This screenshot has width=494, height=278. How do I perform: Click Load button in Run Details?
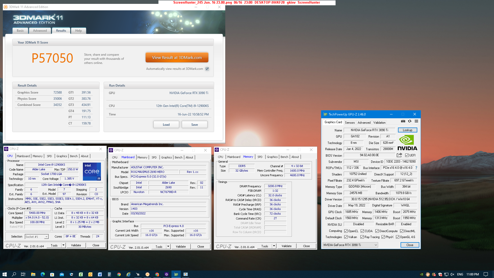(x=166, y=125)
